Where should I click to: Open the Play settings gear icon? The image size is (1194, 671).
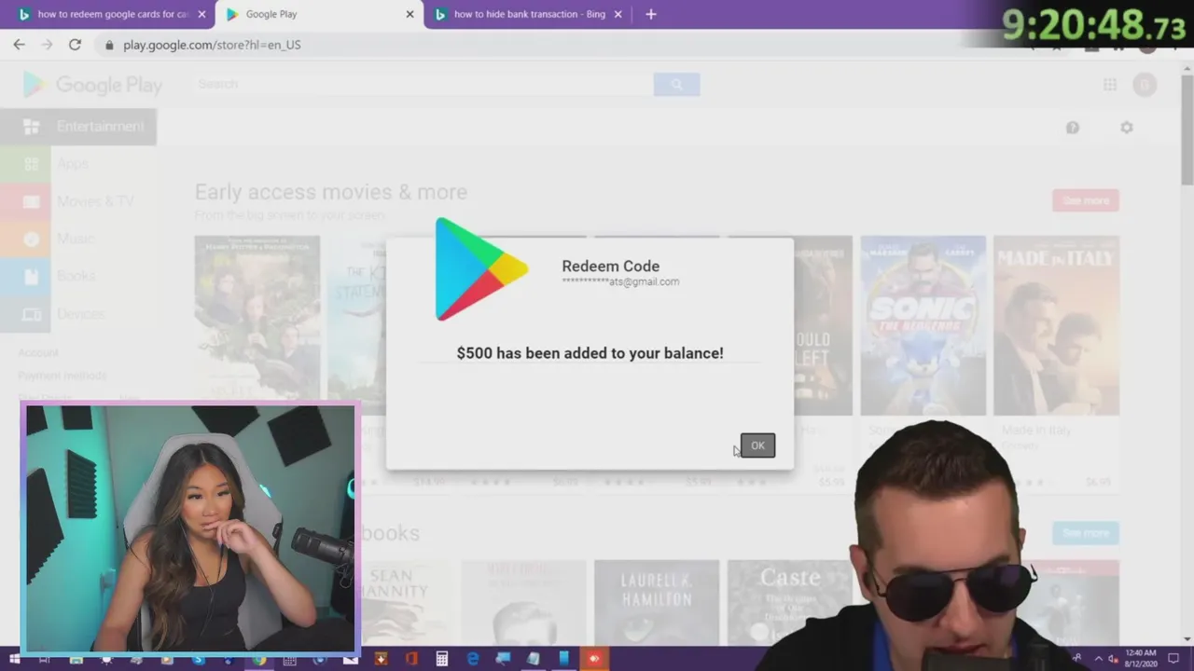pos(1127,128)
